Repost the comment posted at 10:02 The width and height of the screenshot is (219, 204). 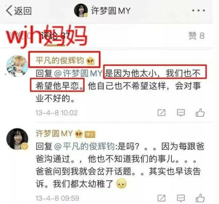tap(161, 113)
